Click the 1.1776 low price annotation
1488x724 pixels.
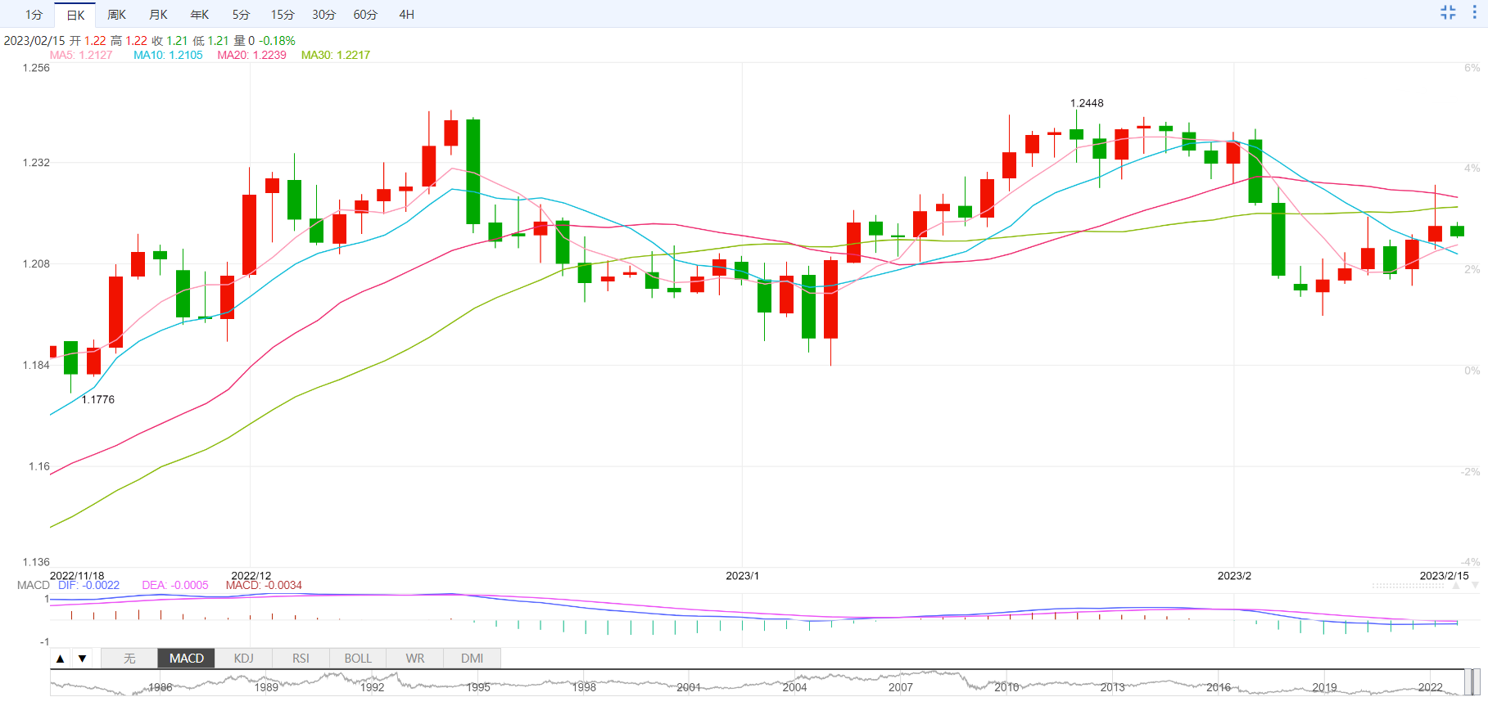[x=98, y=399]
